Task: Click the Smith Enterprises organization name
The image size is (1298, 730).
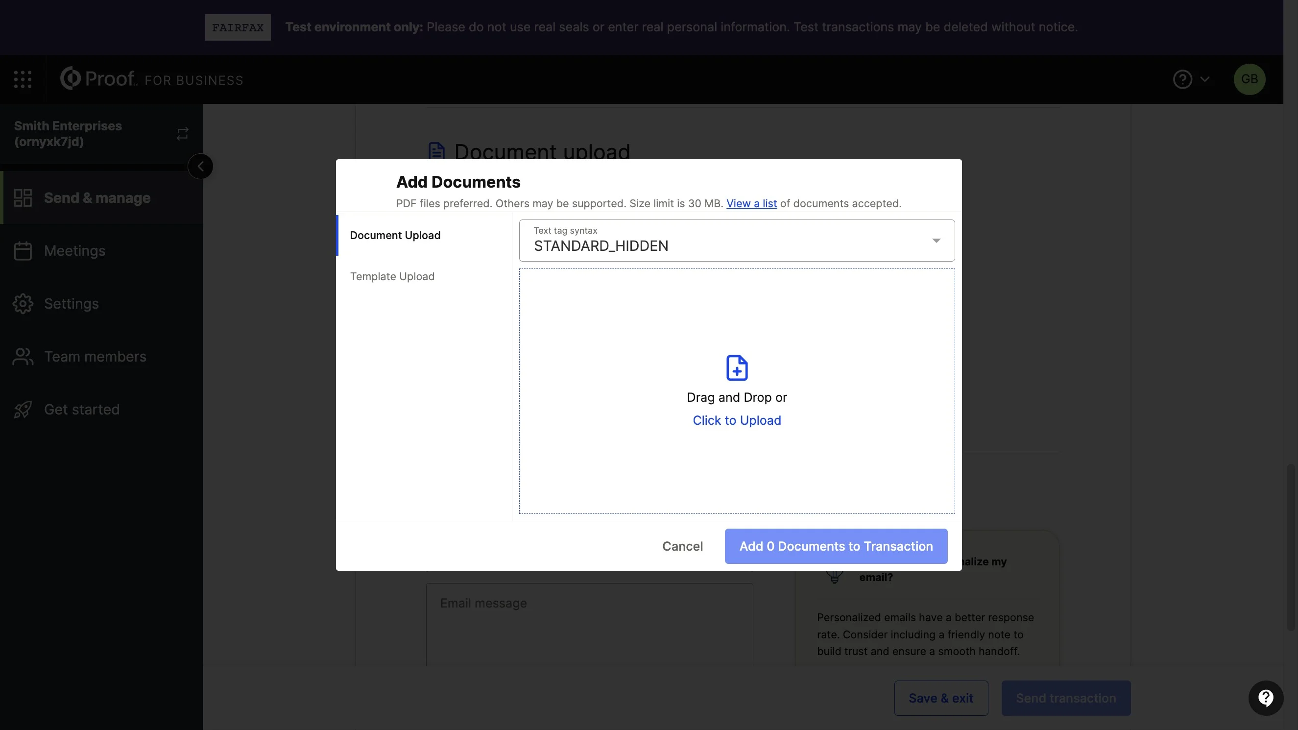Action: tap(68, 134)
